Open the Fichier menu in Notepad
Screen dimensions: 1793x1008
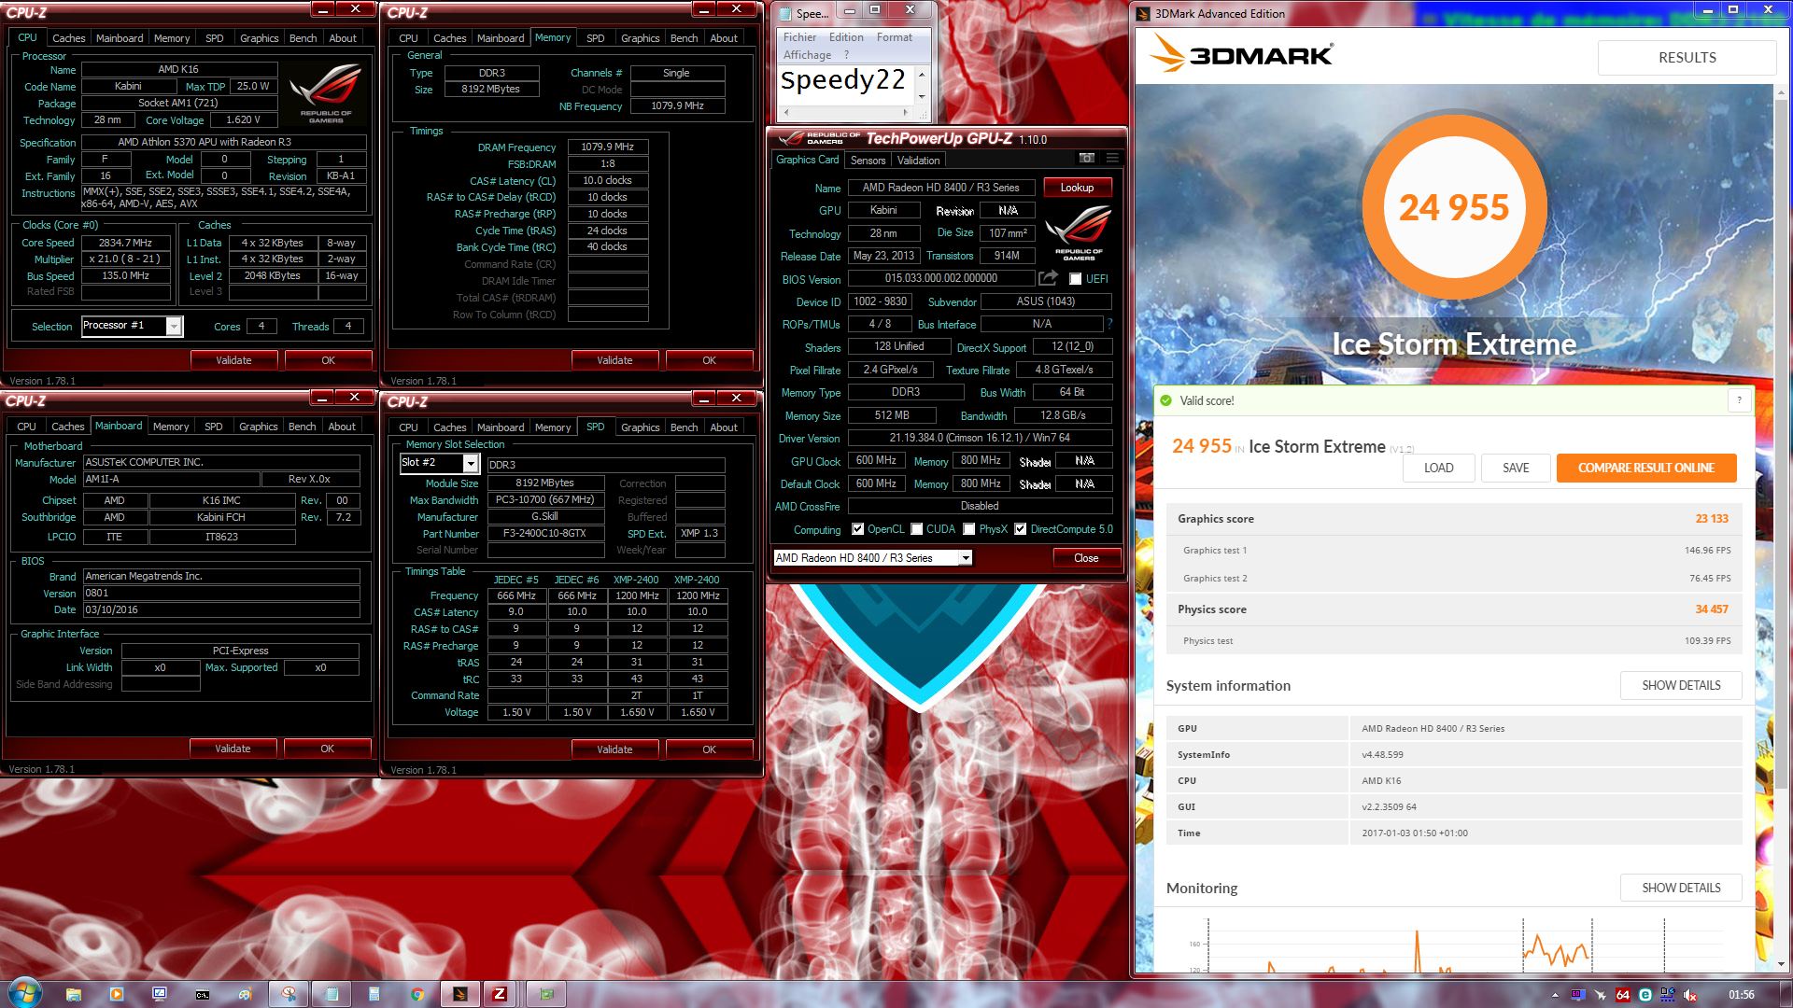799,37
